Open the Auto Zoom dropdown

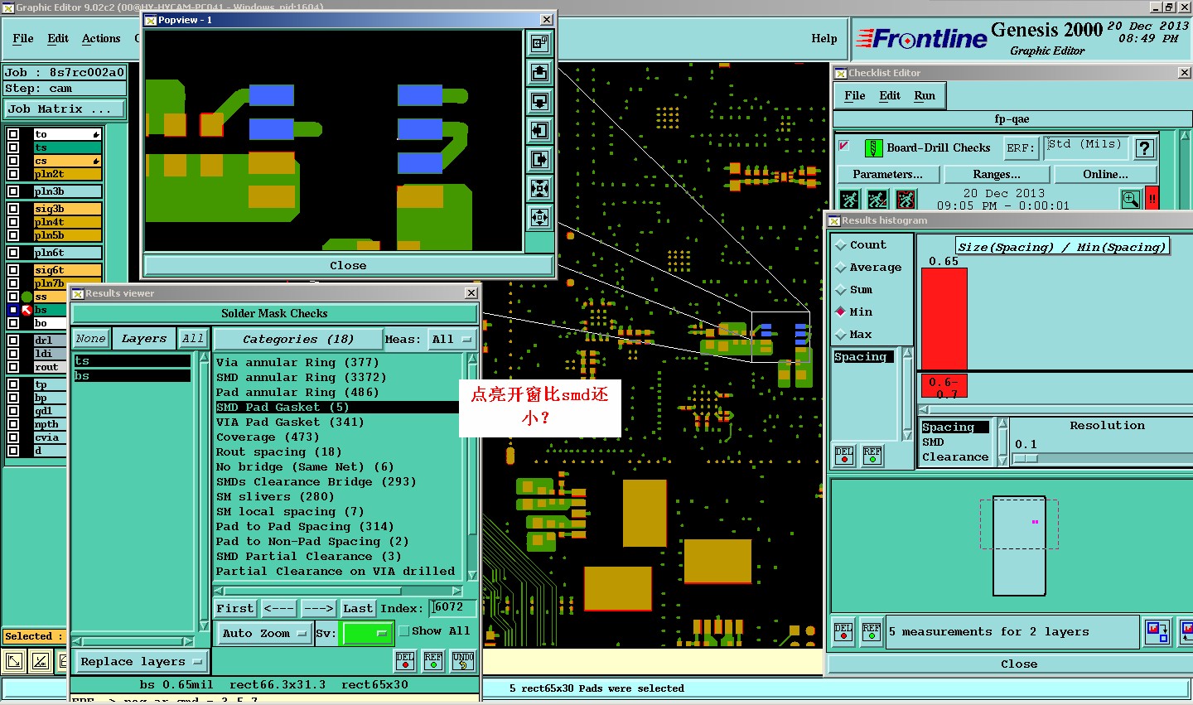point(264,634)
